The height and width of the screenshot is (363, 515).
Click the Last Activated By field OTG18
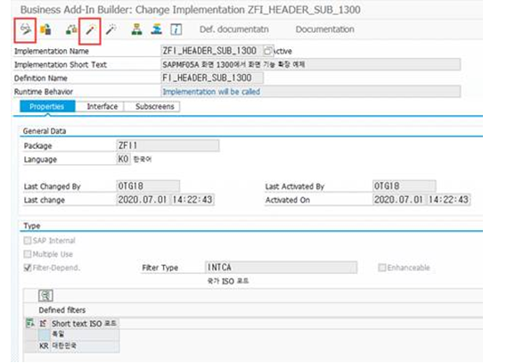coord(404,186)
